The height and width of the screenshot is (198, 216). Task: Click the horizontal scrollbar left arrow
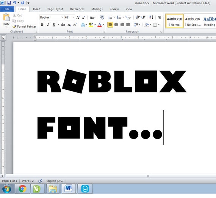(2, 176)
